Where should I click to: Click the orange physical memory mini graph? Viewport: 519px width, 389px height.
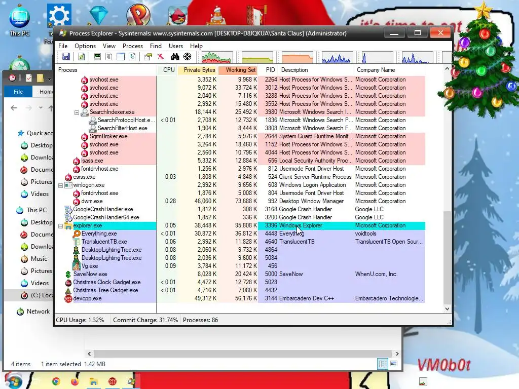coord(297,57)
